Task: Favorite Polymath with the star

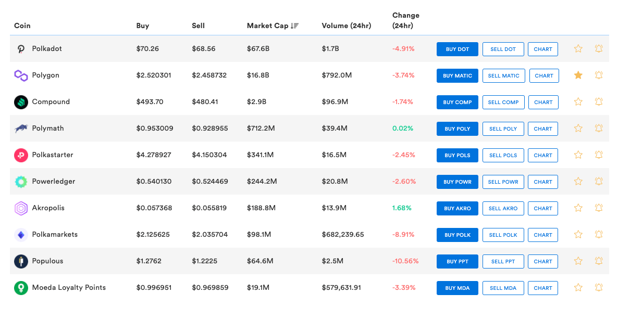Action: 578,128
